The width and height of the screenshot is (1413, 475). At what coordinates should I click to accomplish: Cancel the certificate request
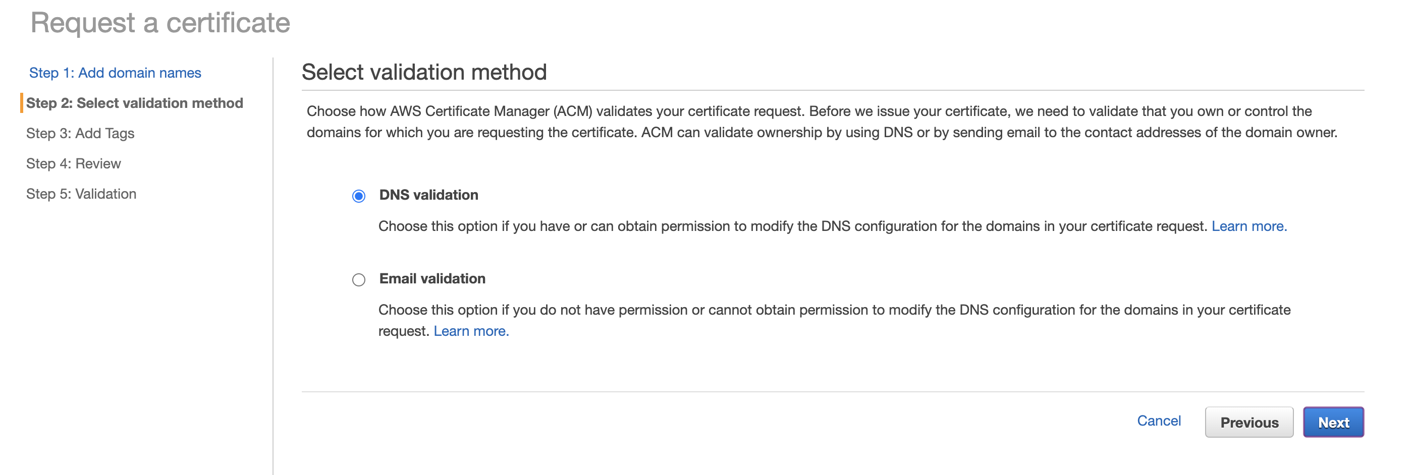pyautogui.click(x=1159, y=421)
